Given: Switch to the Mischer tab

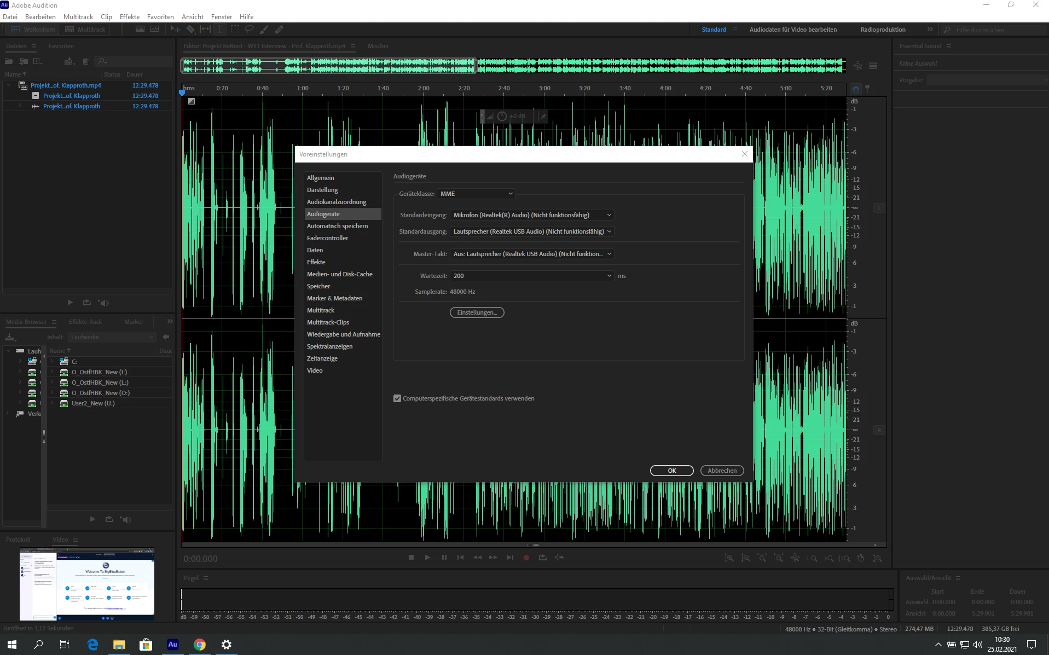Looking at the screenshot, I should click(378, 46).
